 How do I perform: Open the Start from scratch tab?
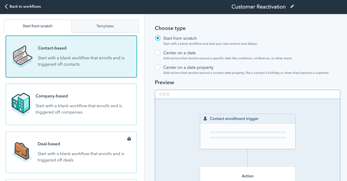38,26
